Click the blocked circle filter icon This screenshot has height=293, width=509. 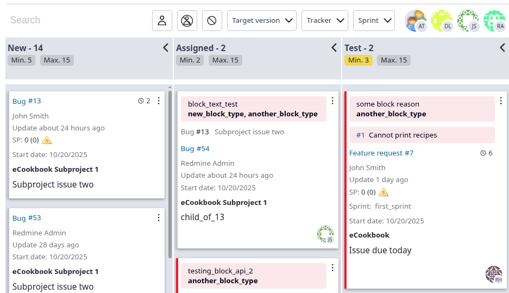point(212,21)
